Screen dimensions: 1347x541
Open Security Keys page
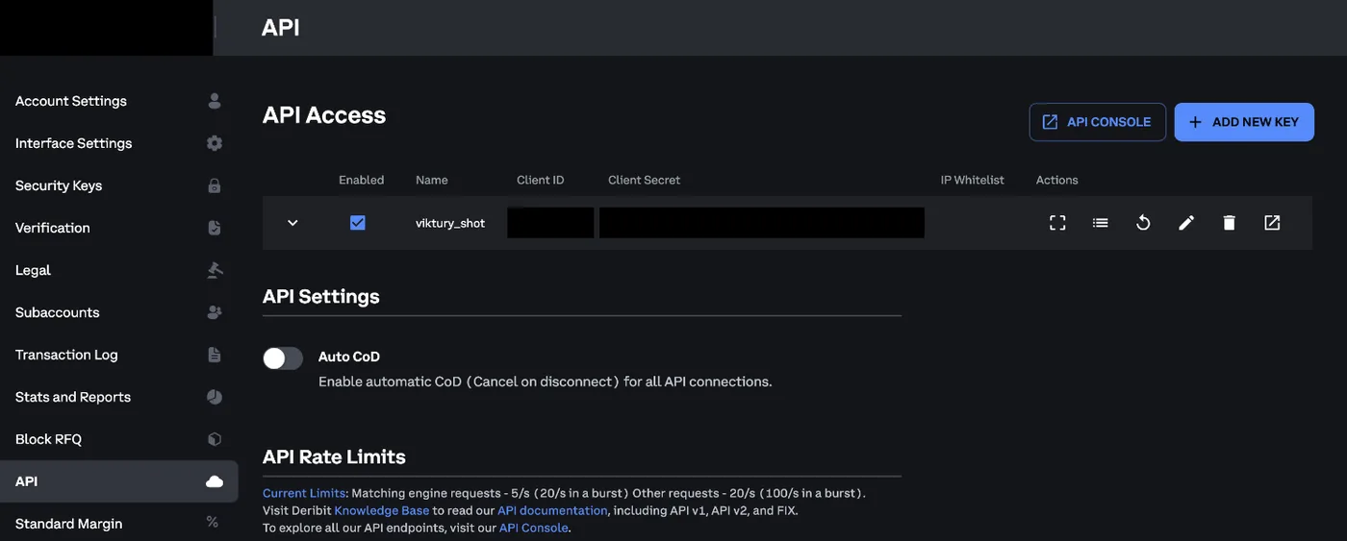pos(59,185)
